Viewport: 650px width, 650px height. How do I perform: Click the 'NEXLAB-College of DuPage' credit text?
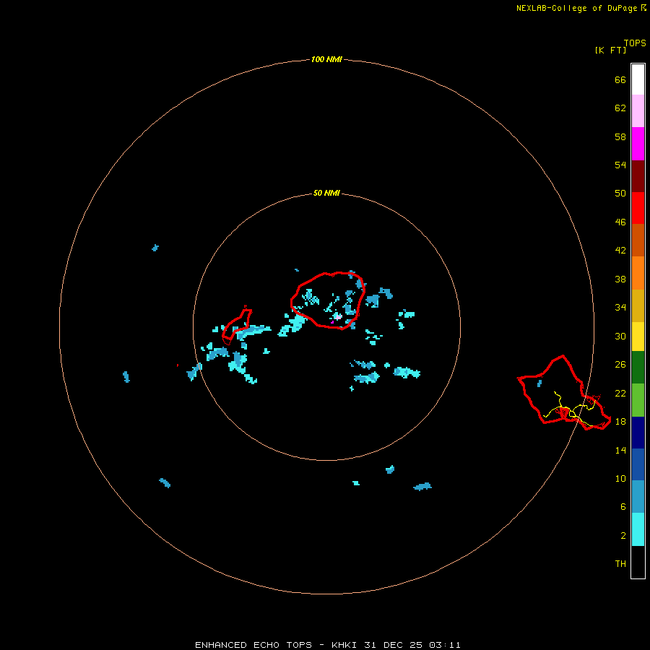pos(576,8)
